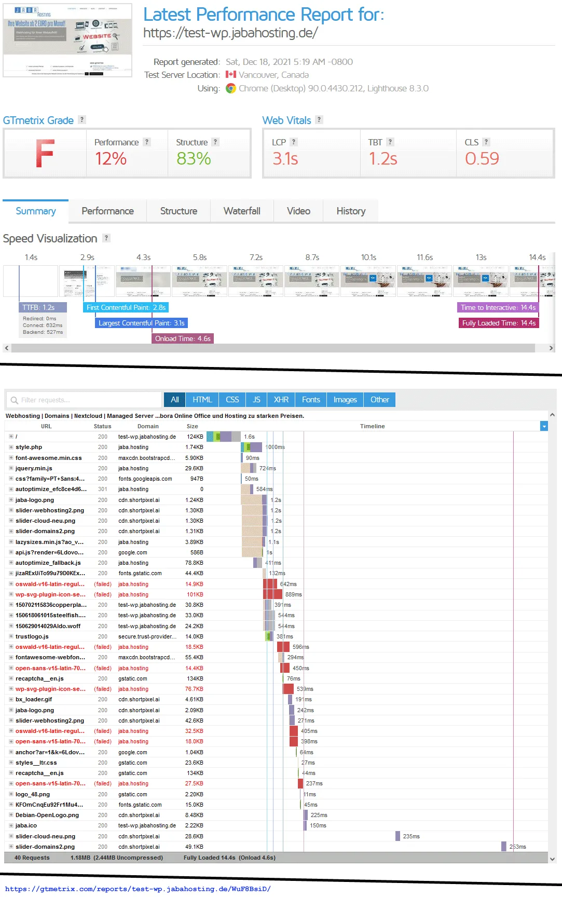Expand the root / request row
This screenshot has width=562, height=897.
(x=11, y=437)
